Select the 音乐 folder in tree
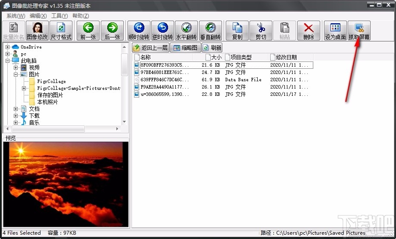396x239 pixels. pyautogui.click(x=34, y=123)
